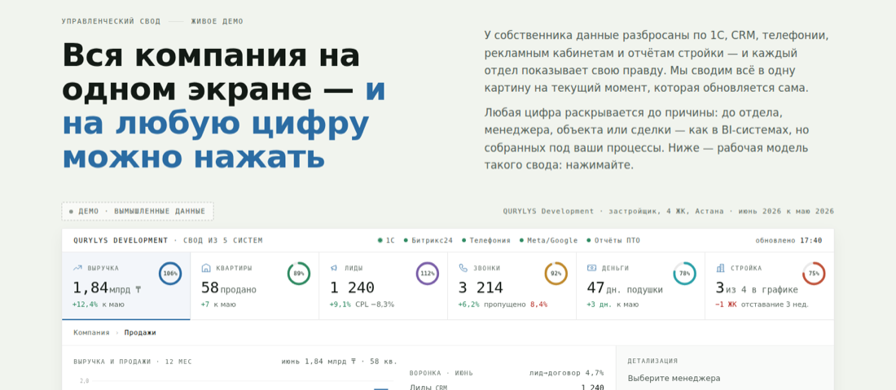
Task: Click the ВОРОНКА · ИЮНЬ heading
Action: point(441,373)
